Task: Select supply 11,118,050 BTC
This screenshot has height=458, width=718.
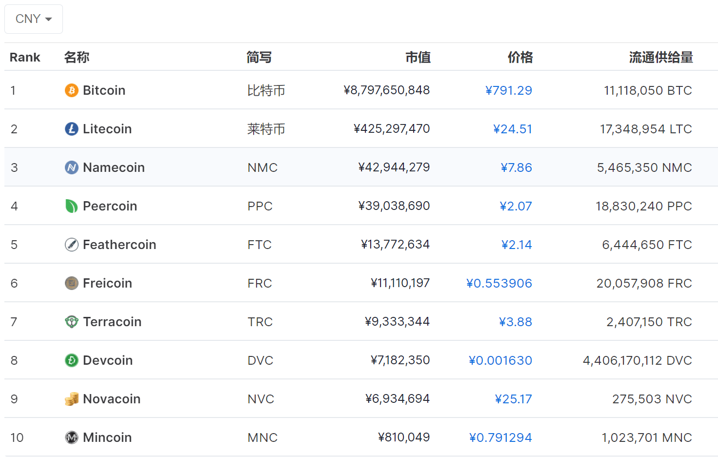Action: pos(648,90)
